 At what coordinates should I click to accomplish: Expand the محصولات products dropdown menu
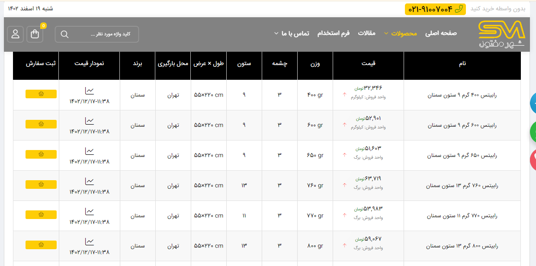404,33
